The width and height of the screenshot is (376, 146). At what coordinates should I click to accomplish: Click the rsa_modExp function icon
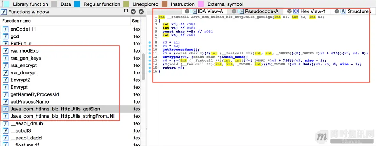click(6, 51)
